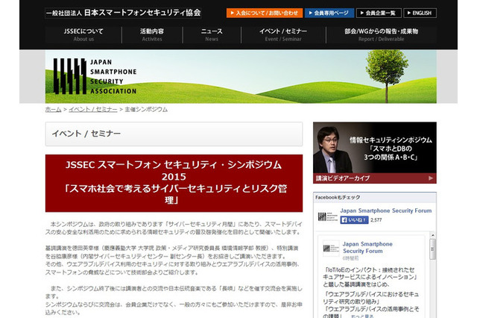The width and height of the screenshot is (477, 318).
Task: Click the 日本スマートフォンセキュリティ協会 site title
Action: (123, 13)
